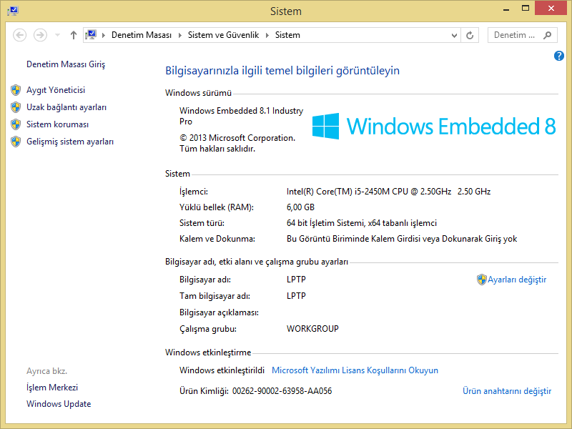
Task: Click the Forward navigation arrow
Action: (x=40, y=35)
